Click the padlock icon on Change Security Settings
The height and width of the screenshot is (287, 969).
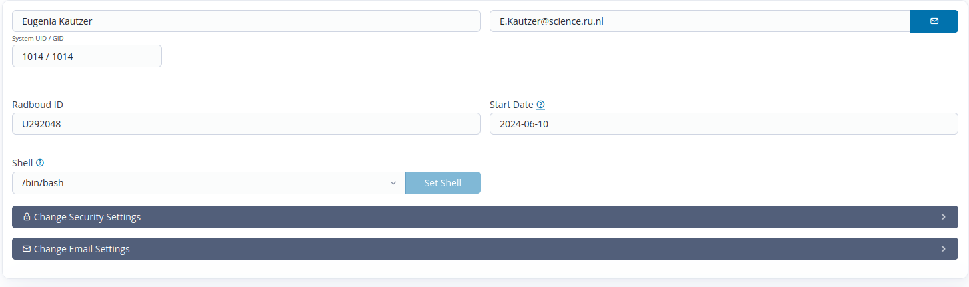click(27, 217)
